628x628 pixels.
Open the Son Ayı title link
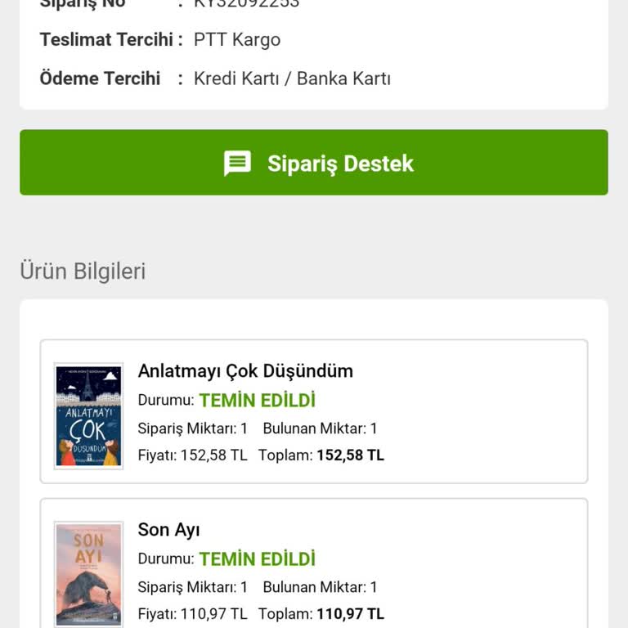[x=168, y=530]
